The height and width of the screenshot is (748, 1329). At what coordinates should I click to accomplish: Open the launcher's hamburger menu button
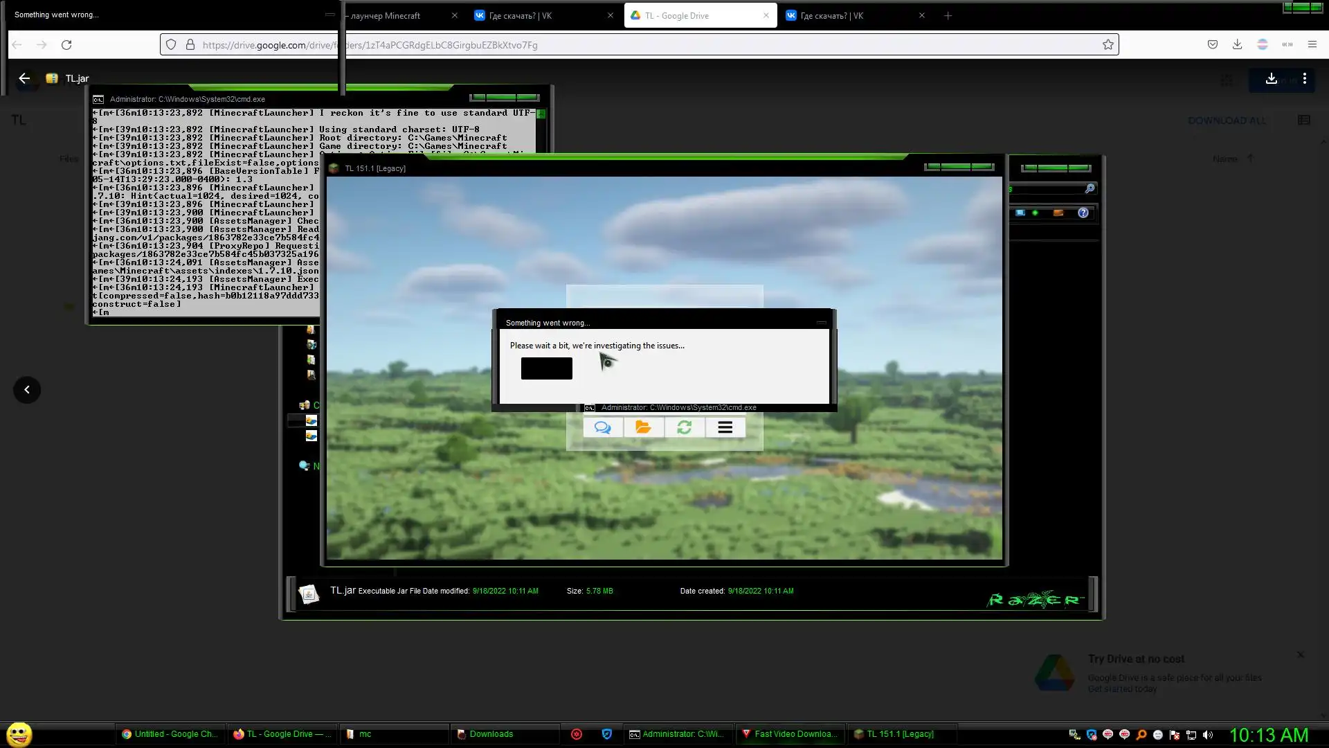[x=725, y=427]
